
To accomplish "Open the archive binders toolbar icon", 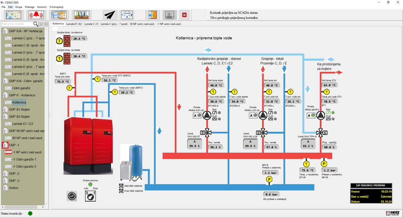I will (82, 15).
